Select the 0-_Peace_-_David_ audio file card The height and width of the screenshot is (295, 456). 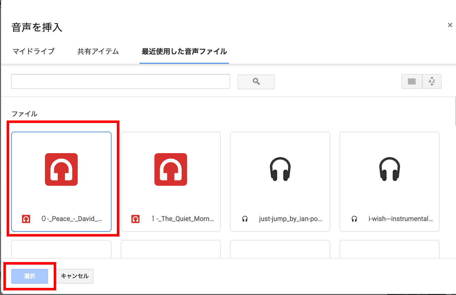pos(61,182)
